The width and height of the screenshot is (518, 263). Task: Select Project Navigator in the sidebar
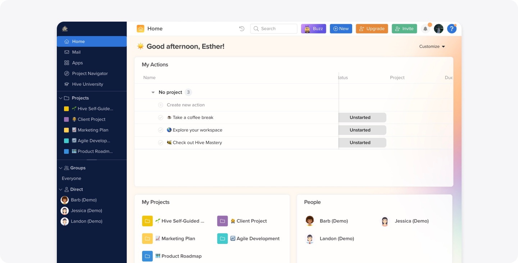90,73
